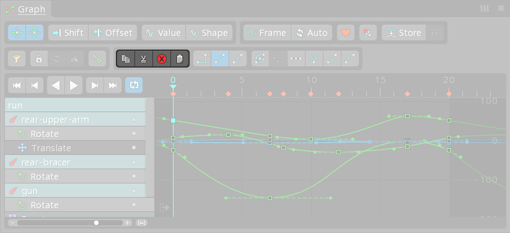
Task: Open the graph settings sliders icon
Action: click(485, 9)
